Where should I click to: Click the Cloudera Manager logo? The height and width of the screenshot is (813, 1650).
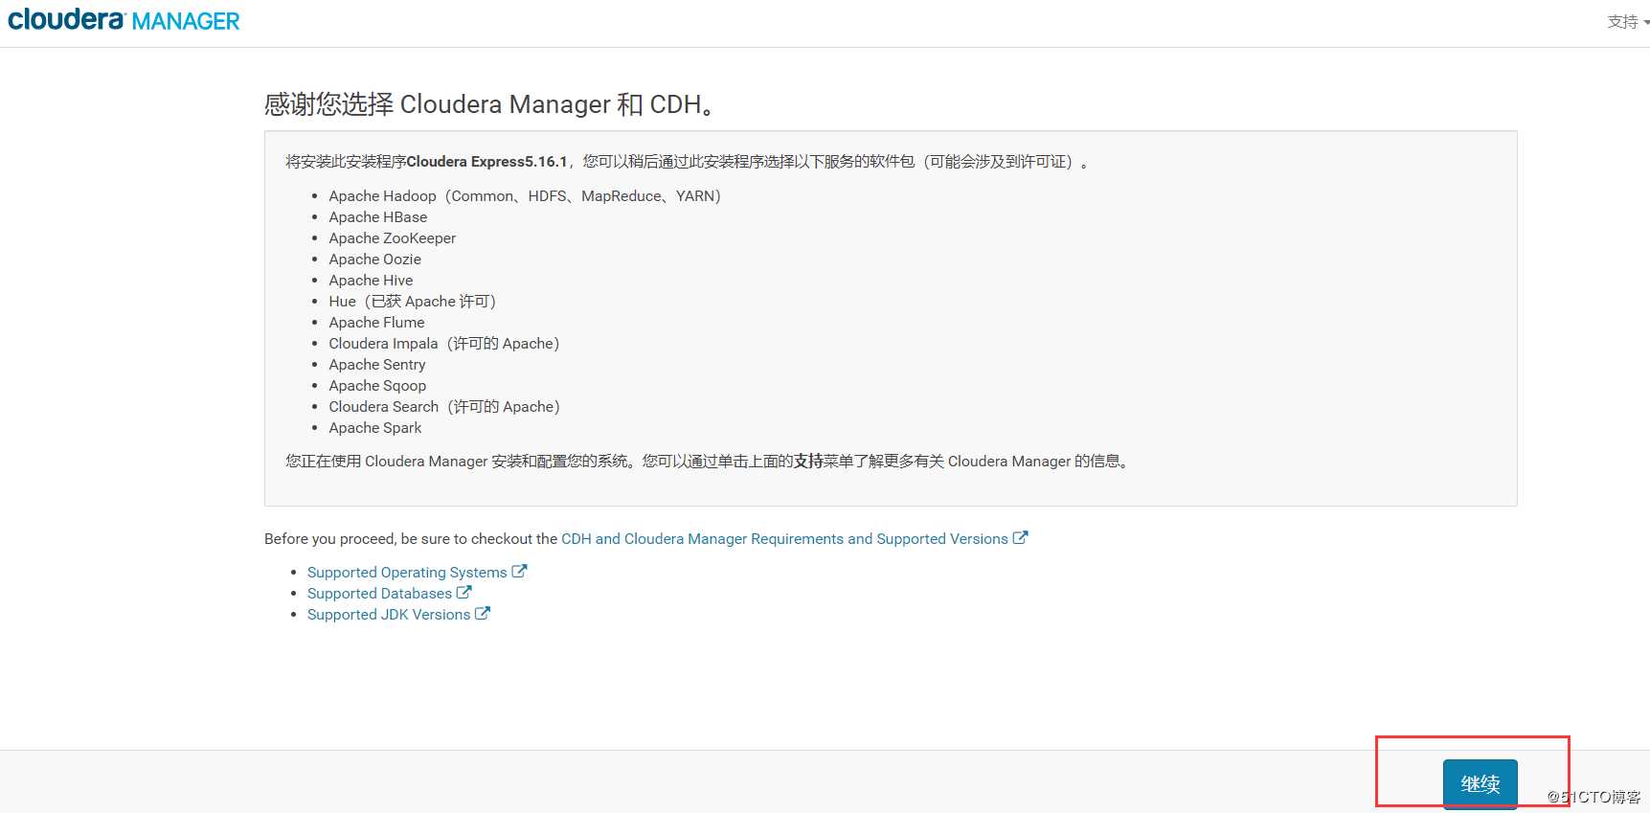click(x=124, y=20)
